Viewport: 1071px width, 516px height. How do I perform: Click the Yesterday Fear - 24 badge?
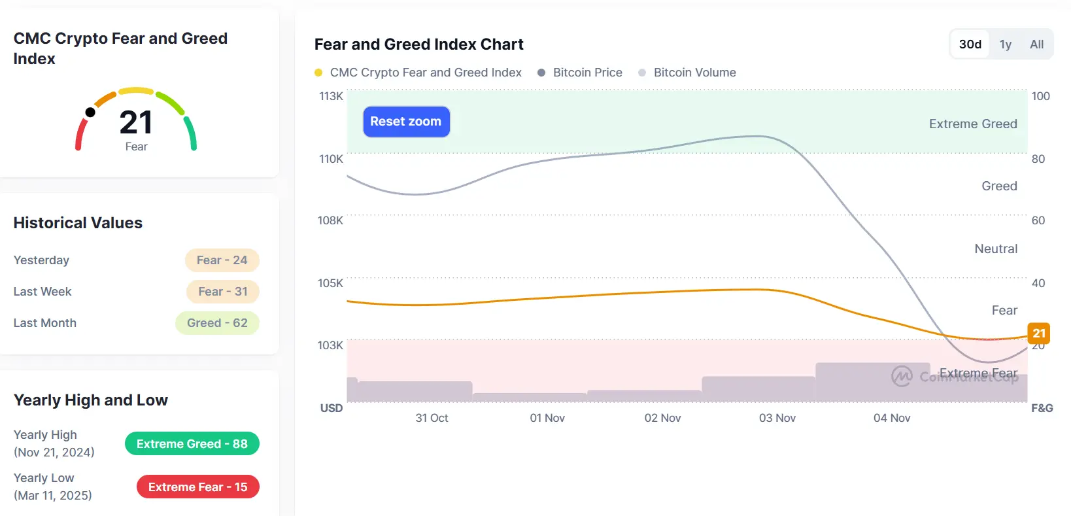tap(222, 260)
